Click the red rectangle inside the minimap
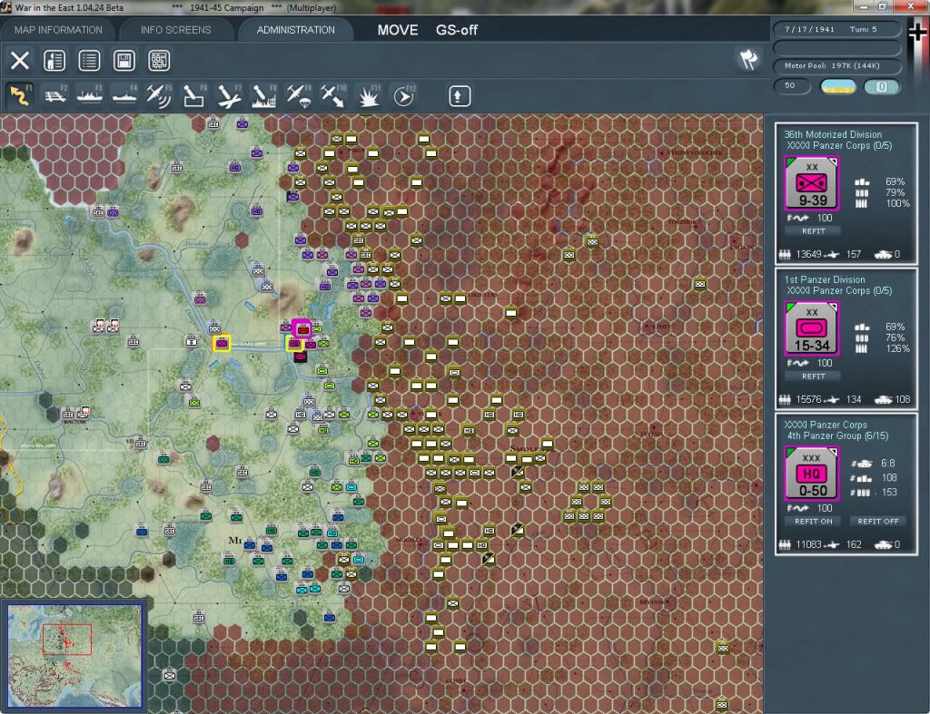Viewport: 930px width, 714px height. coord(67,639)
